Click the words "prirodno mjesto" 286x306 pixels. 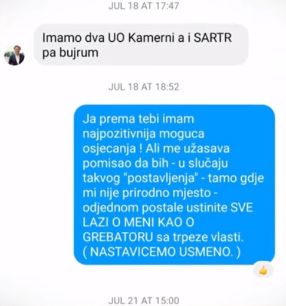[x=167, y=193]
